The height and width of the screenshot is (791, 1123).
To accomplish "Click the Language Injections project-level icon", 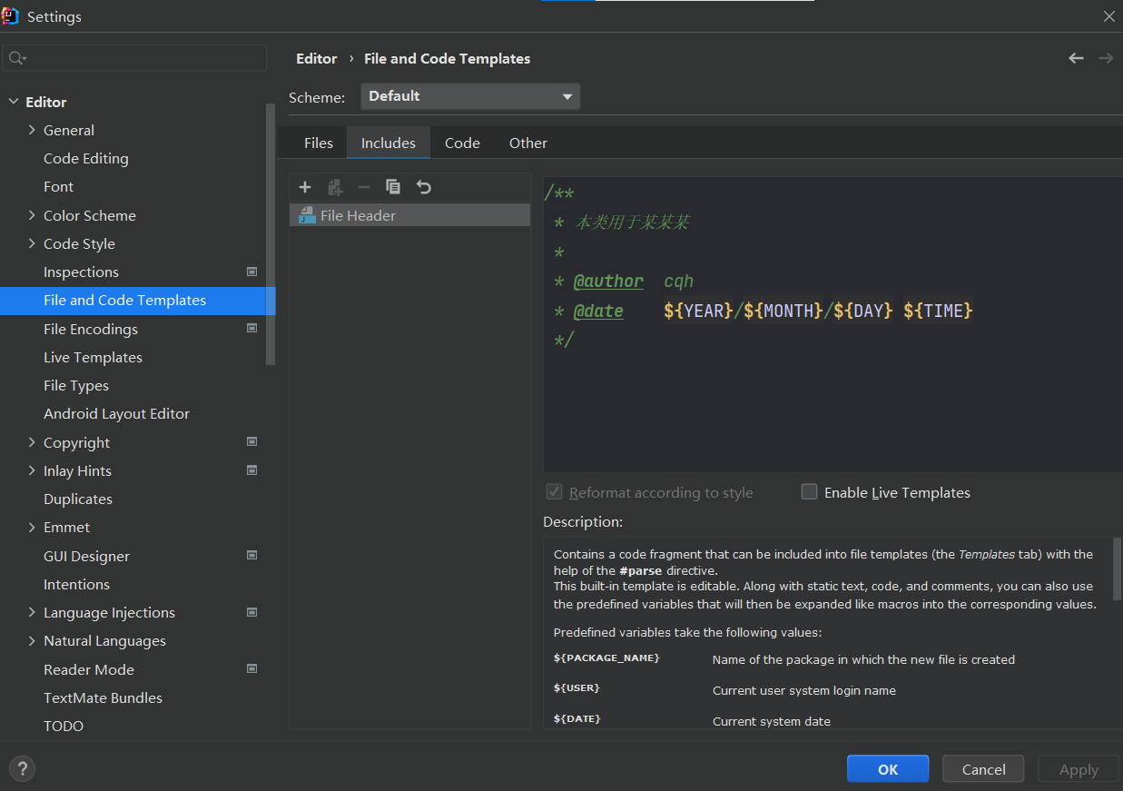I will 252,612.
